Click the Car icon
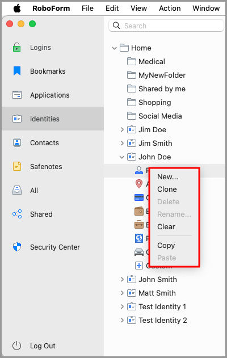Viewport: 227px width, 358px height. 139,252
